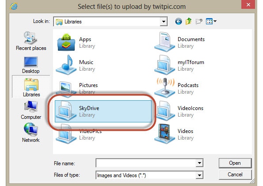Go to Computer in the sidebar
The width and height of the screenshot is (263, 186).
point(31,110)
